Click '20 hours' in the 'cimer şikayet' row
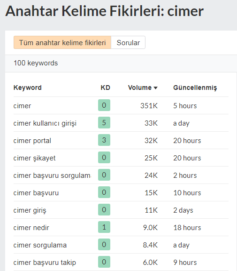The image size is (237, 271). click(187, 158)
